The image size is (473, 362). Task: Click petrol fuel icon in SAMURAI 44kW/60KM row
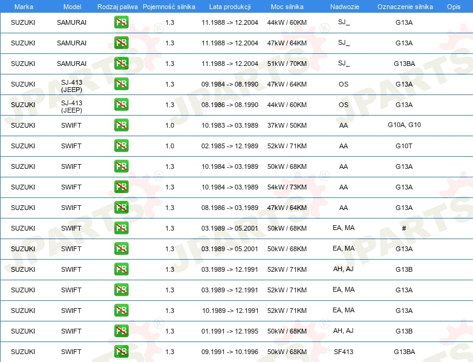tap(121, 22)
